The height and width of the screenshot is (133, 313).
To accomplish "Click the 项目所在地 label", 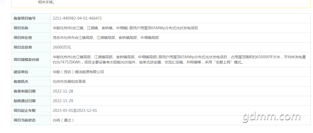I will [x=23, y=38].
